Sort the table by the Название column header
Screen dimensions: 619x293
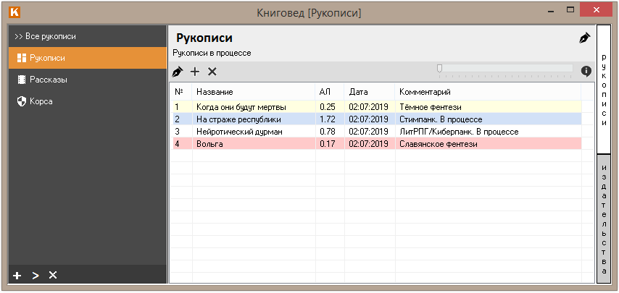point(215,92)
